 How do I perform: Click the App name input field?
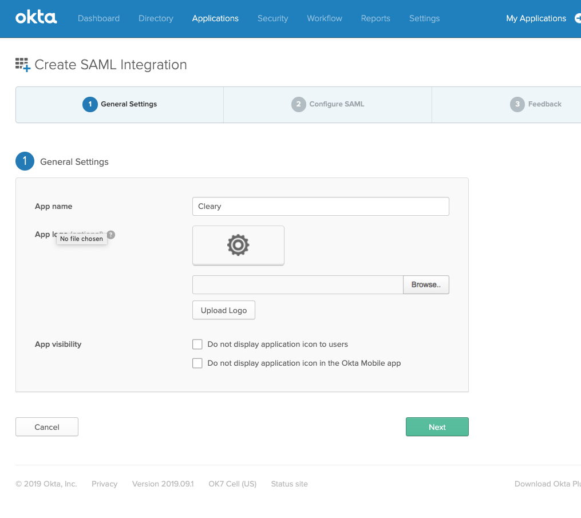coord(321,207)
